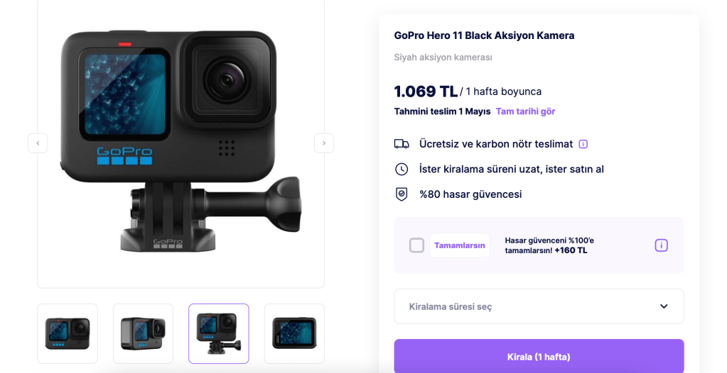The image size is (727, 373).
Task: Select the first front-view GoPro thumbnail
Action: [68, 333]
